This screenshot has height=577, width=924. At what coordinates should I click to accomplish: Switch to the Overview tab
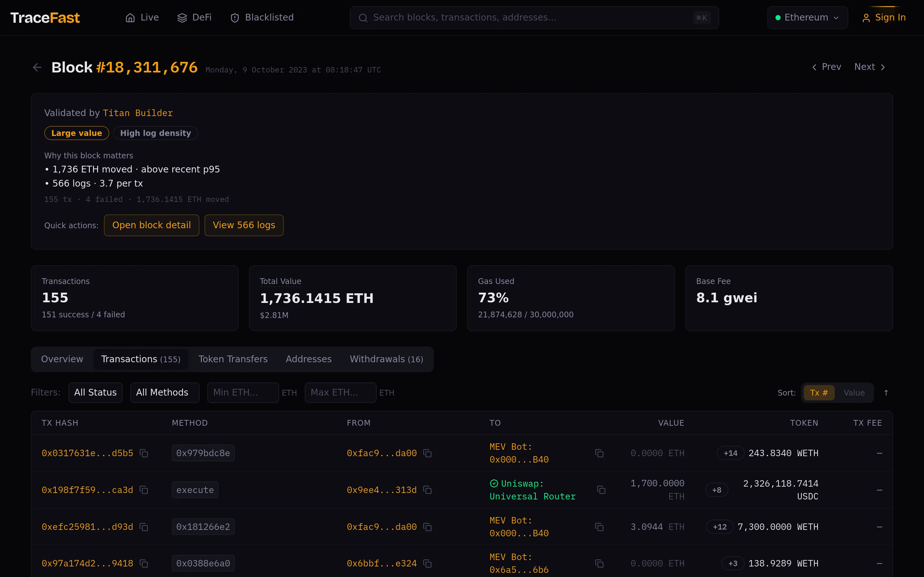tap(62, 359)
